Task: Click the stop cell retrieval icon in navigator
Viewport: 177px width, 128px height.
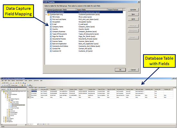Action: click(48, 124)
